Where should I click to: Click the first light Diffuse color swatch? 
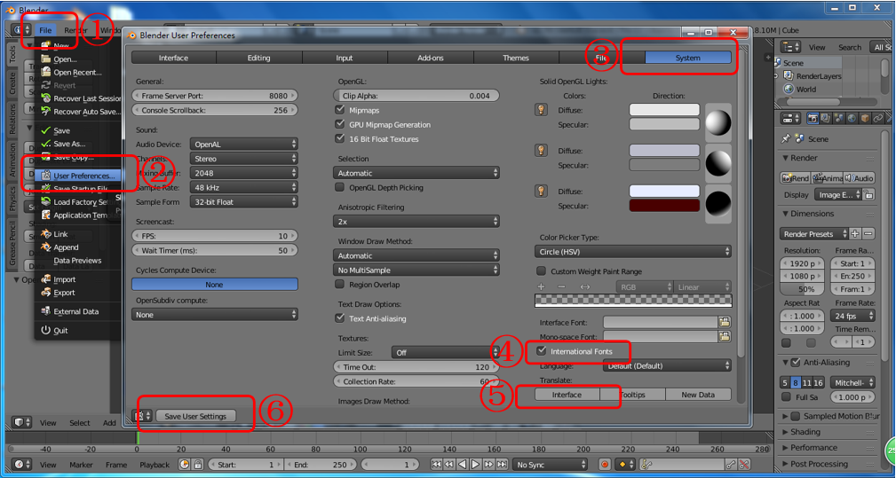pyautogui.click(x=664, y=109)
